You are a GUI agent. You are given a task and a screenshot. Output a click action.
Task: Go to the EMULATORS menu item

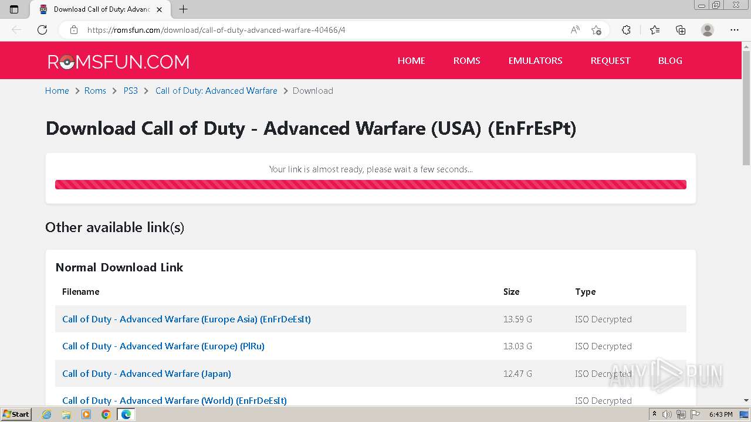click(x=535, y=60)
